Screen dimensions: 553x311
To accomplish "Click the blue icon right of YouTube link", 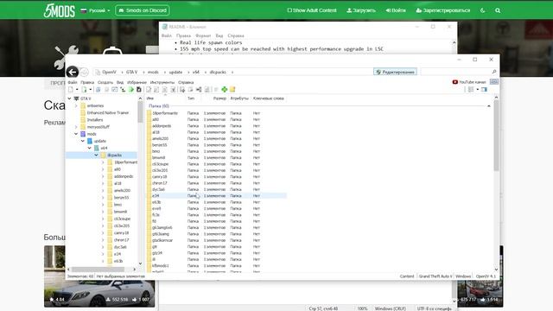I will point(494,82).
